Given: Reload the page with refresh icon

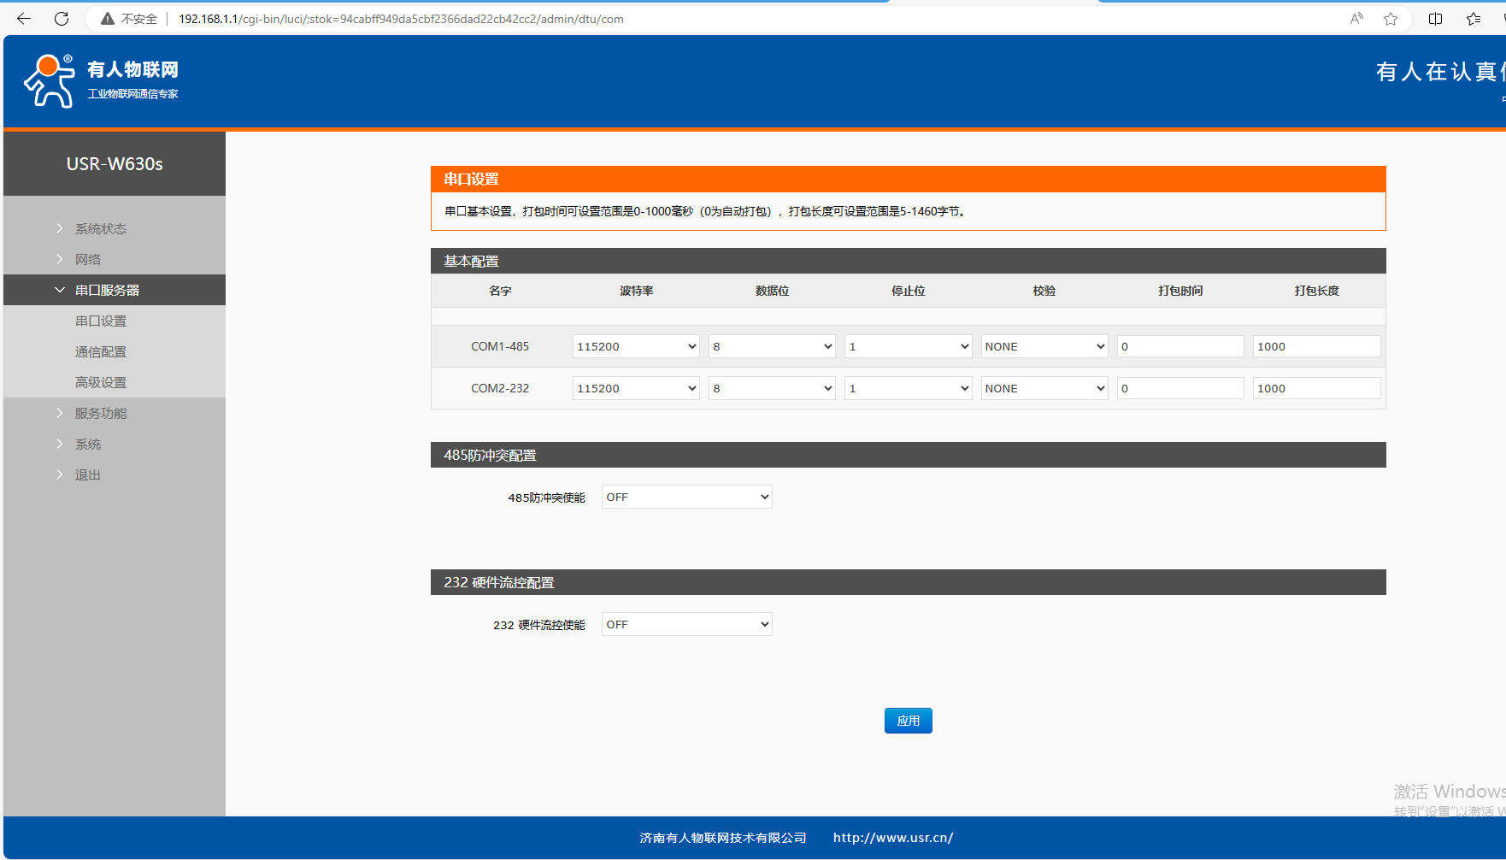Looking at the screenshot, I should [x=62, y=19].
